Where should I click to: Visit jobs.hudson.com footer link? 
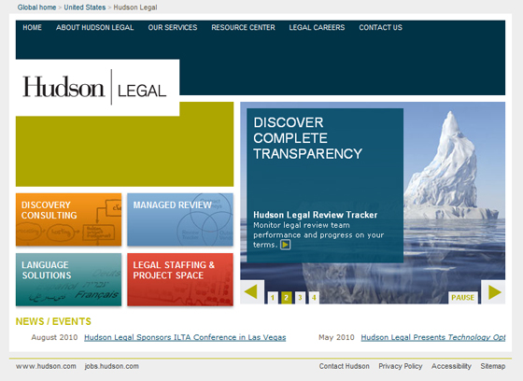pyautogui.click(x=111, y=366)
